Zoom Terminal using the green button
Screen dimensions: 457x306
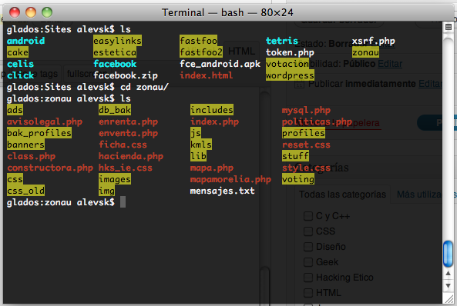[x=47, y=12]
